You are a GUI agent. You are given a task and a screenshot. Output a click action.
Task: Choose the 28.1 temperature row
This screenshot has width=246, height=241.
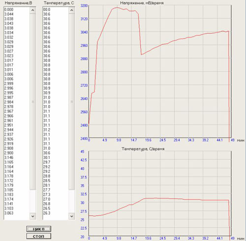47,185
